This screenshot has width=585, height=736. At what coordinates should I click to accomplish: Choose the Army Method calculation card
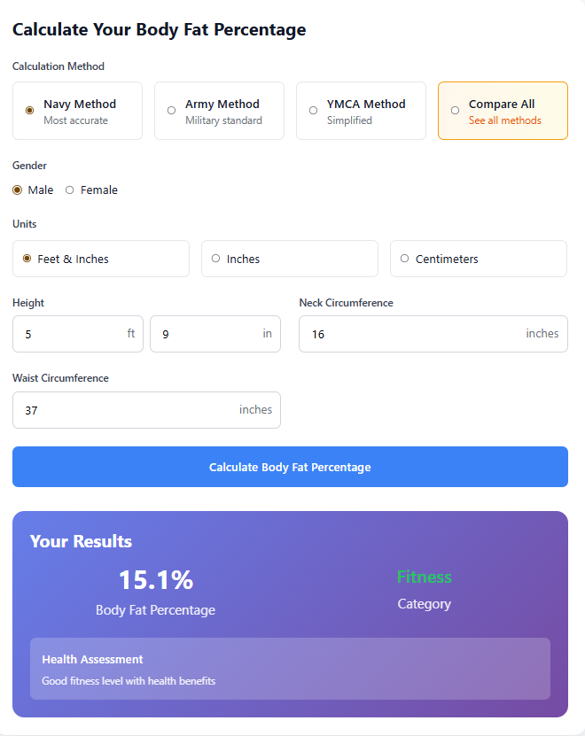pyautogui.click(x=219, y=111)
